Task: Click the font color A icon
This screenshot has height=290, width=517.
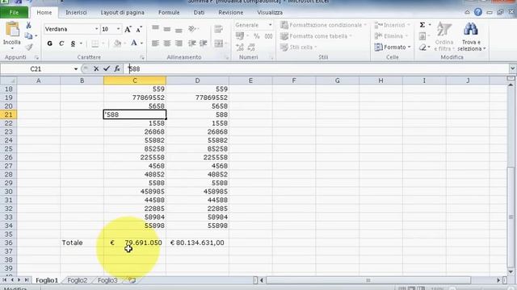Action: click(x=134, y=43)
